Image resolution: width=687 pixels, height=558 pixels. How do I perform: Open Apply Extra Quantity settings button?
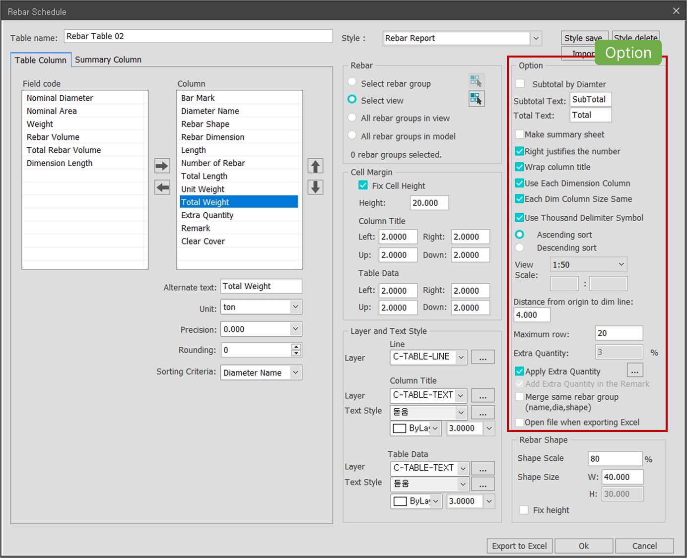click(635, 371)
